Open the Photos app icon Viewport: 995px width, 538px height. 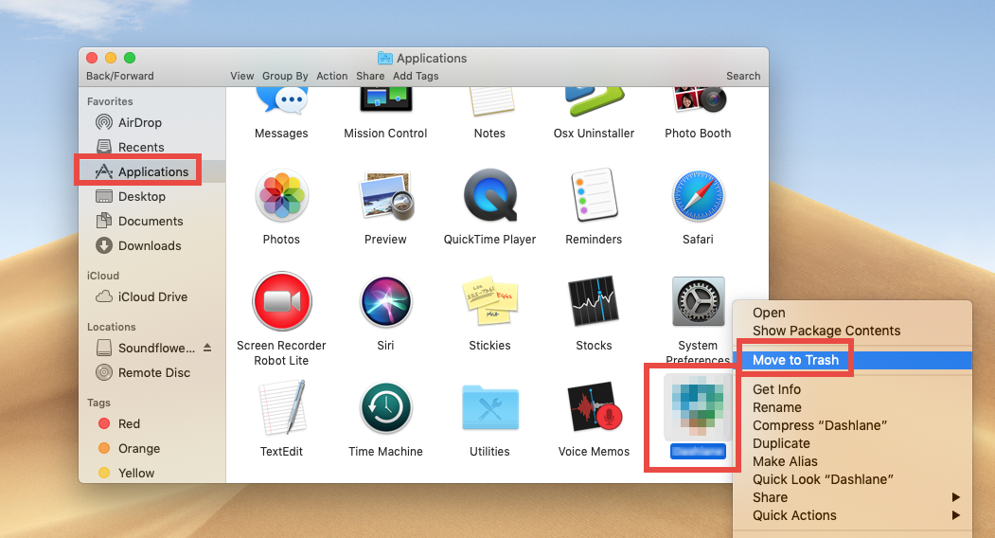pyautogui.click(x=281, y=197)
